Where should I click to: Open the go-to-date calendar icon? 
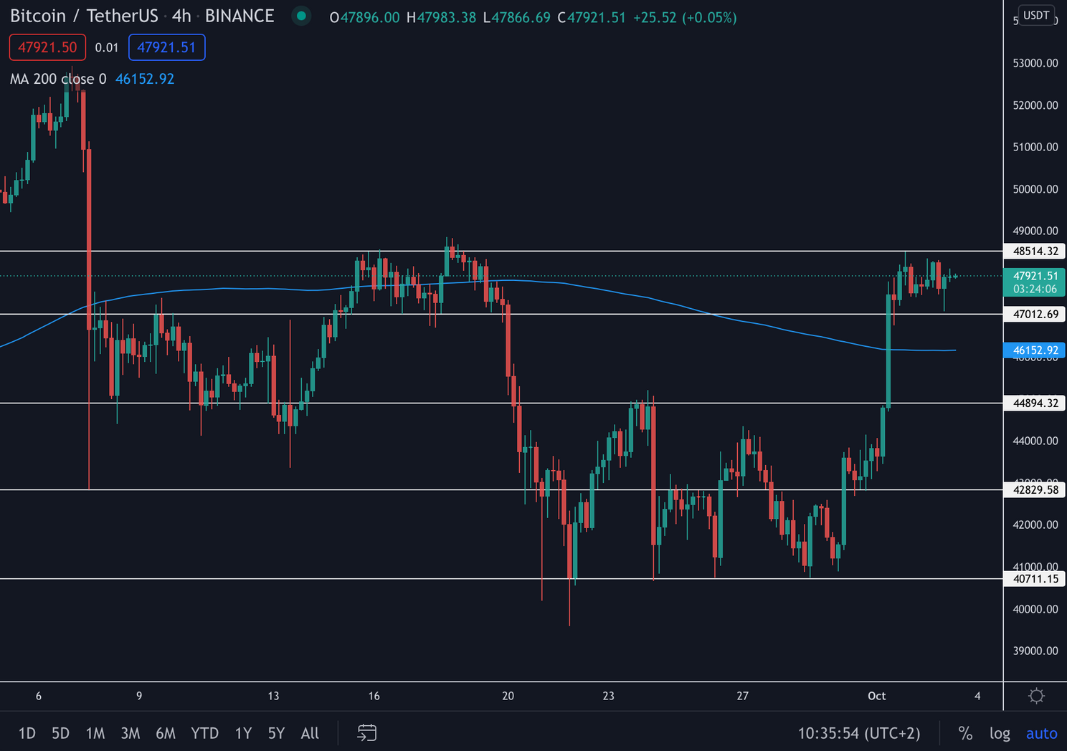(366, 732)
